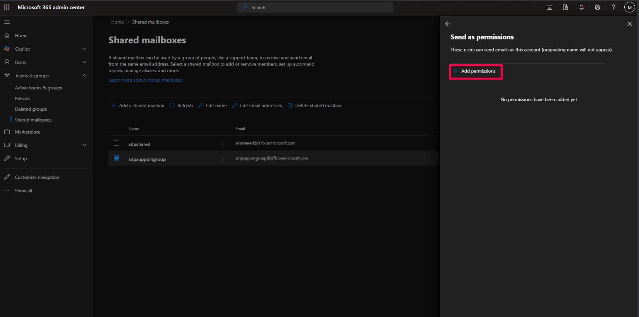Click the notifications bell icon
Viewport: 639px width, 317px height.
coord(581,7)
